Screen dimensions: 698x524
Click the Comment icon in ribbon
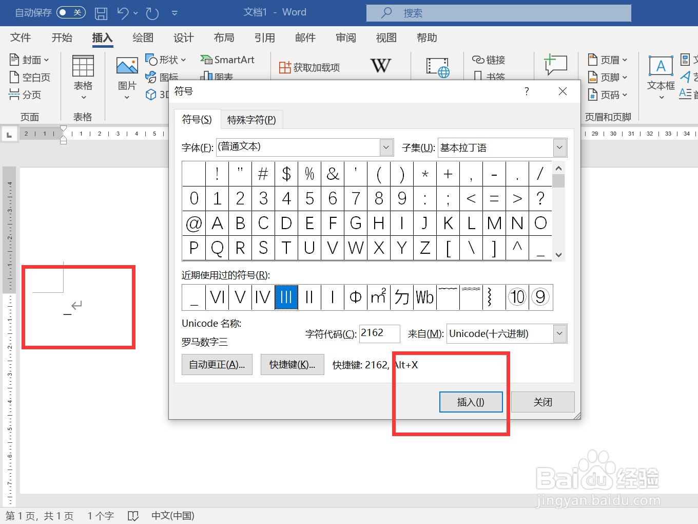(x=555, y=65)
